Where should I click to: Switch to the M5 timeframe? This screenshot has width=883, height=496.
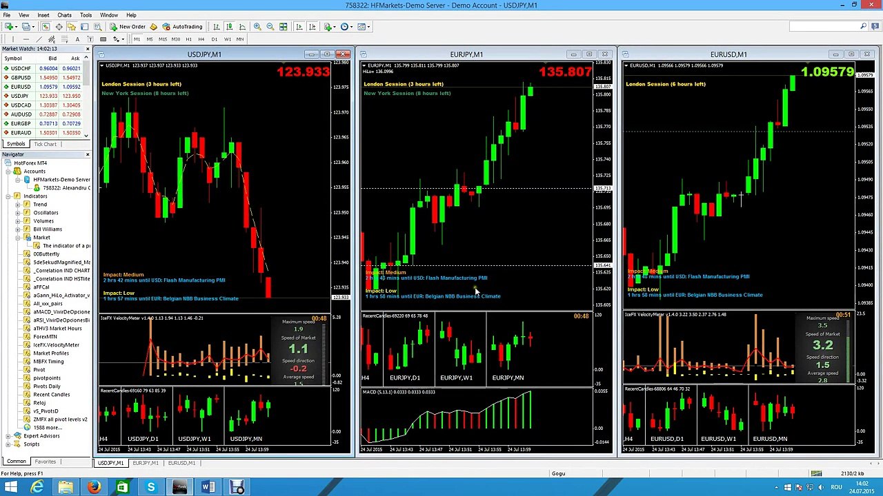point(150,39)
